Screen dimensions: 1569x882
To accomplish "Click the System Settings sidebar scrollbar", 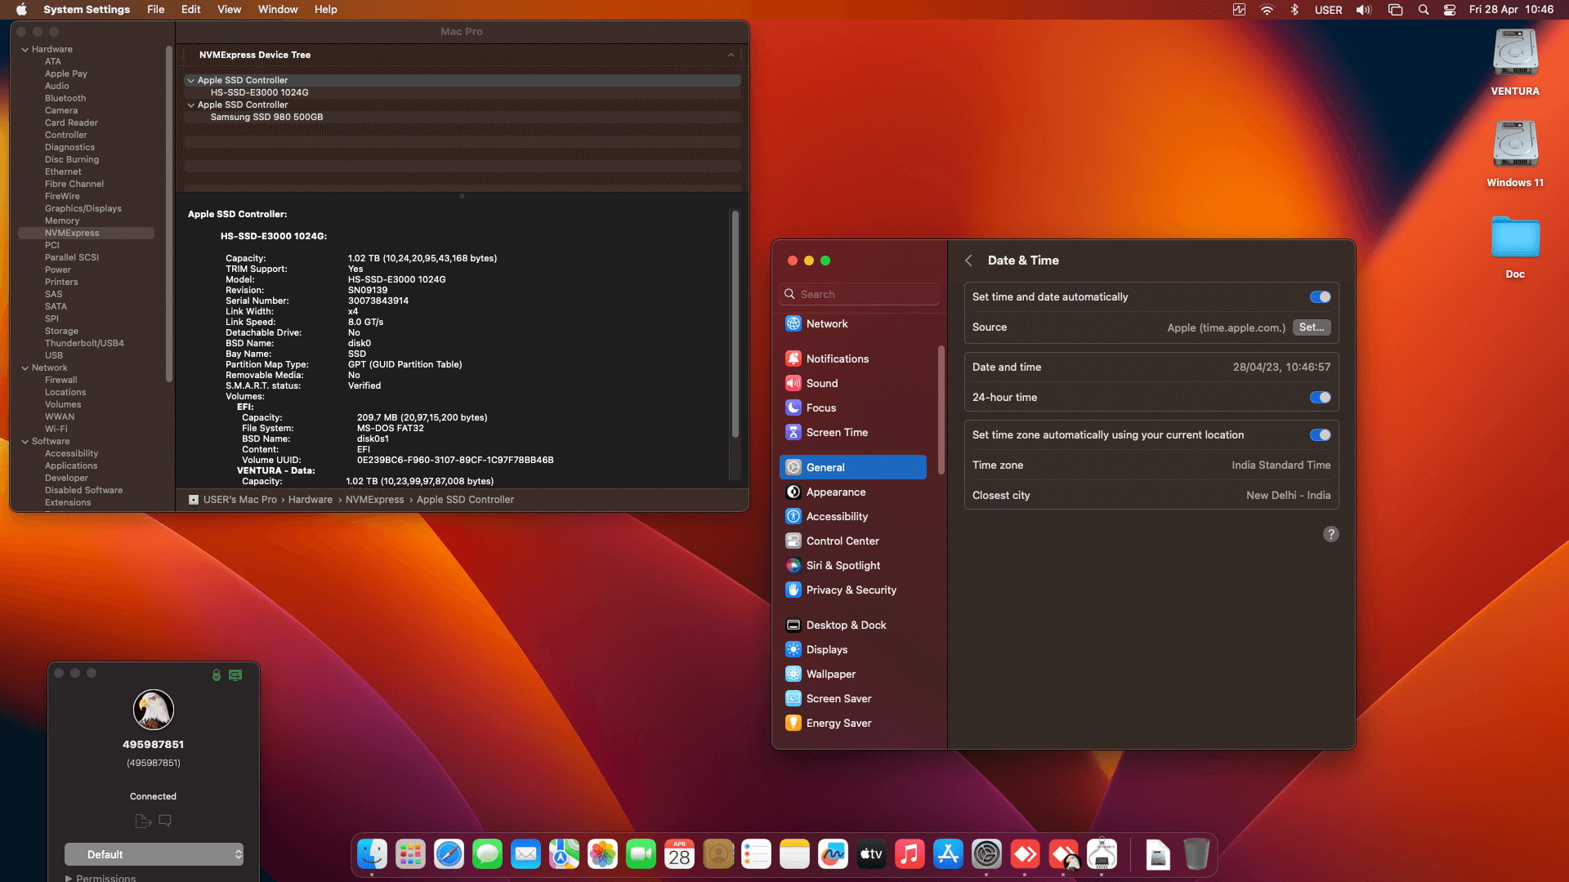I will pos(941,410).
